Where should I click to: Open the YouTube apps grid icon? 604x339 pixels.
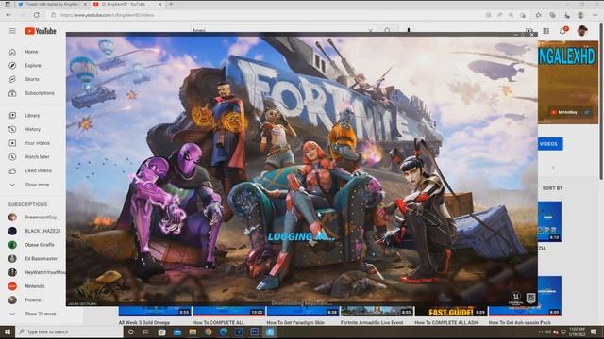pyautogui.click(x=545, y=31)
